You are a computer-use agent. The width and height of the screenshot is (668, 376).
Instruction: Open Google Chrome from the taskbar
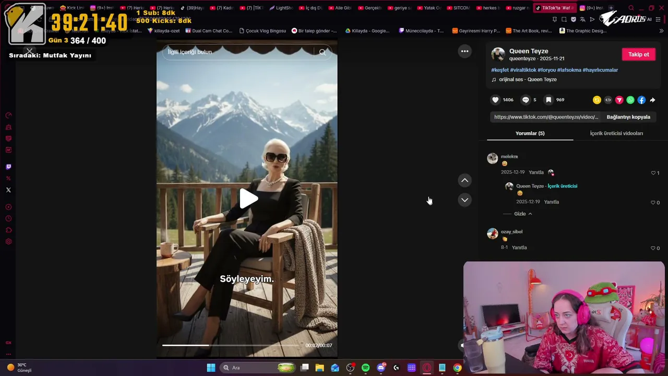pyautogui.click(x=457, y=368)
